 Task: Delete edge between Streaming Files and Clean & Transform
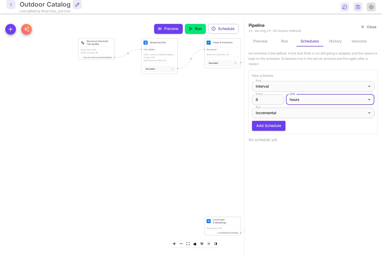191,59
